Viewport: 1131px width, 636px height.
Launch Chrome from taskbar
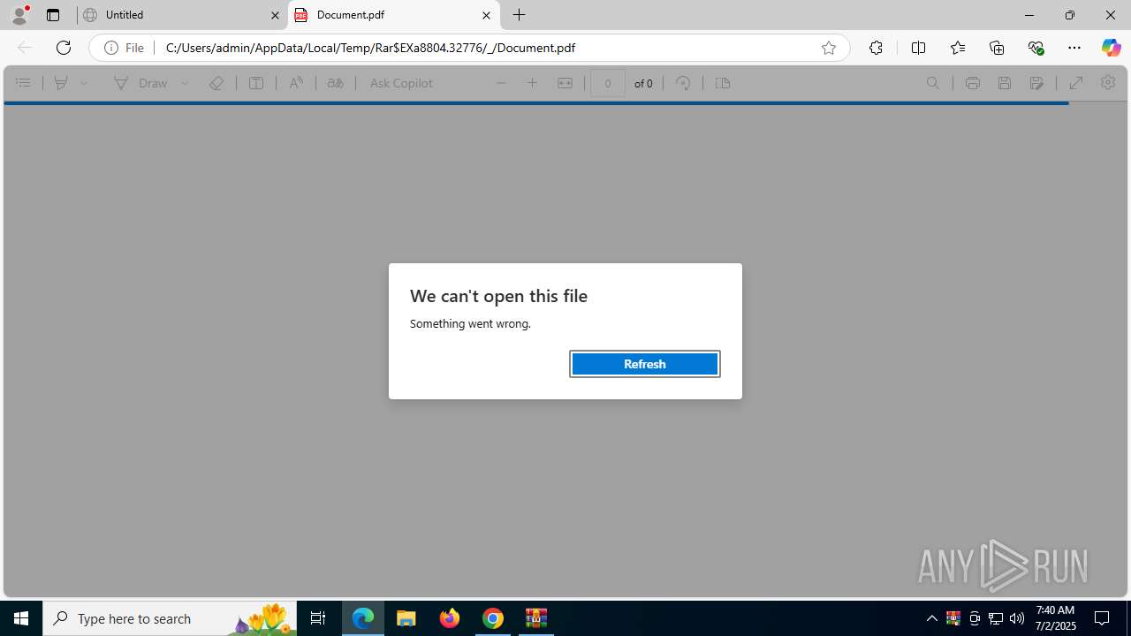(493, 618)
